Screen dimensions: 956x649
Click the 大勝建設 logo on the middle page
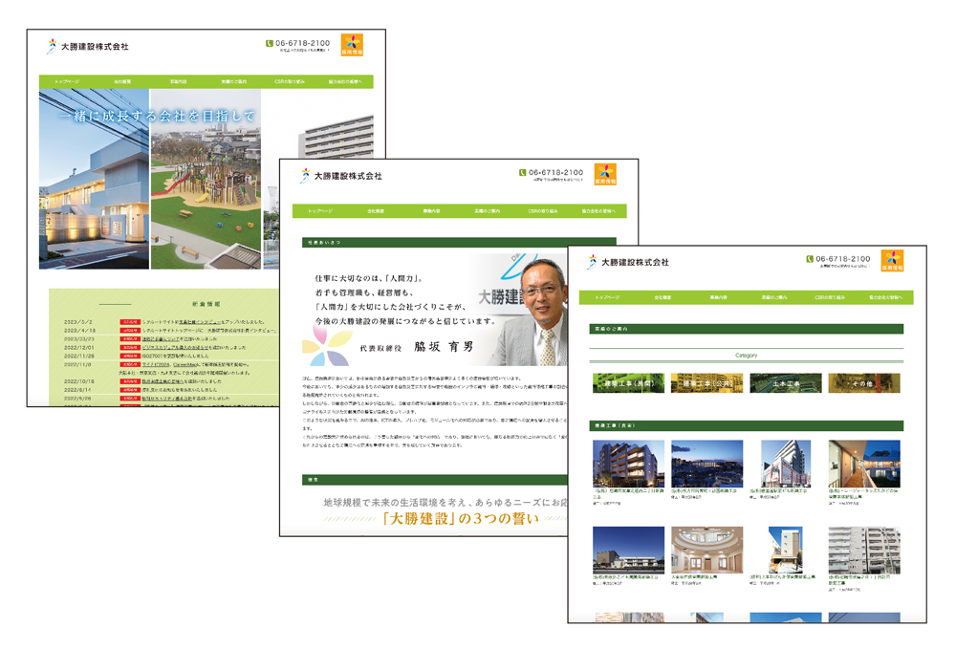341,176
